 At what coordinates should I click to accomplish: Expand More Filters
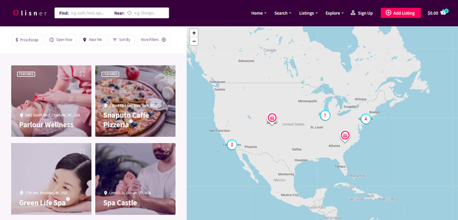point(154,40)
